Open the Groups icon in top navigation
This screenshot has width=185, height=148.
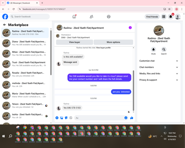pyautogui.click(x=109, y=17)
